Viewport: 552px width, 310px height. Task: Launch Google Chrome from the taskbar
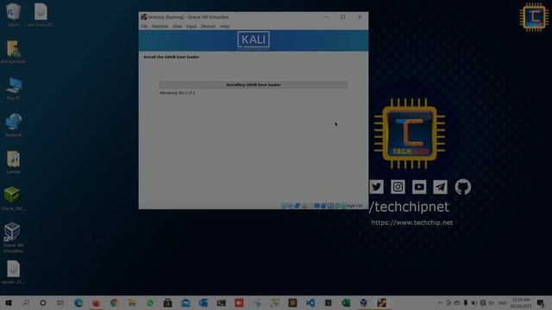coord(114,302)
